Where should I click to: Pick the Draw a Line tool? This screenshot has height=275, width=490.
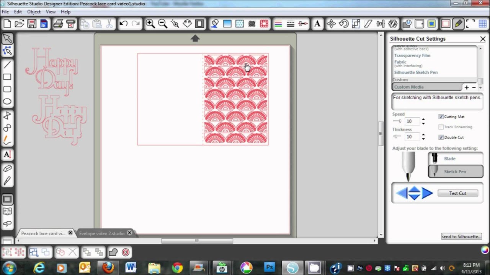(7, 65)
